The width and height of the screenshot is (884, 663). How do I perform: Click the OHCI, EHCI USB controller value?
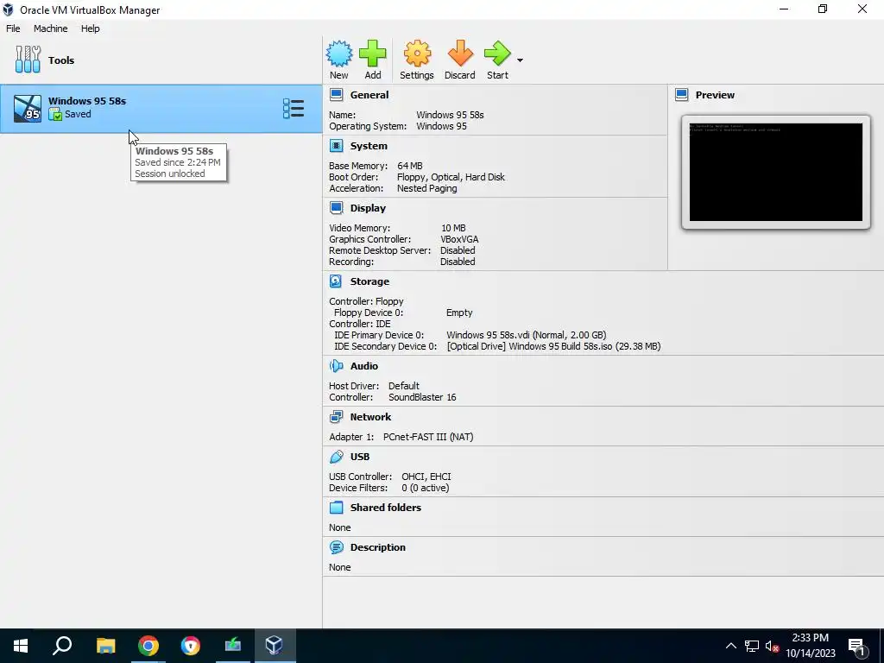426,477
